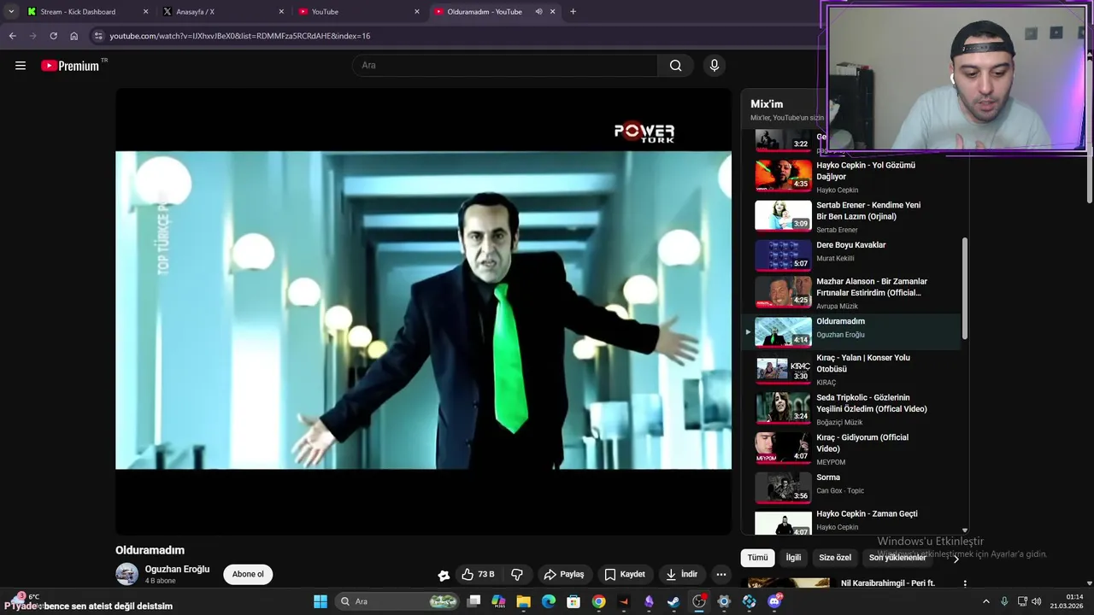Select the Tümü filter chip

(757, 558)
